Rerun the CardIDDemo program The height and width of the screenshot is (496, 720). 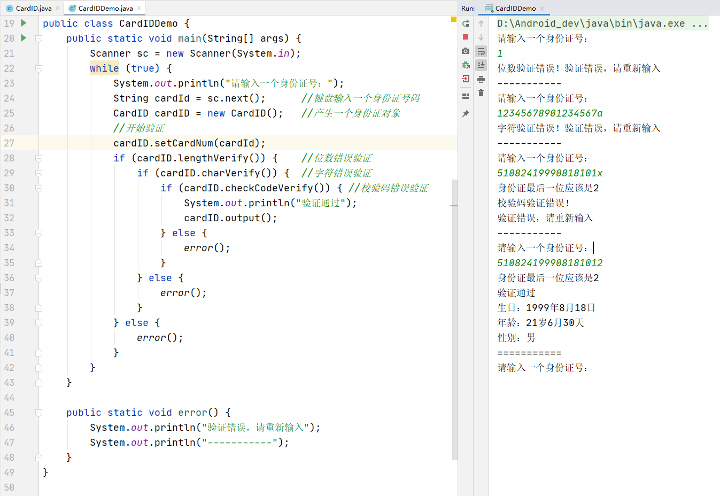[x=466, y=24]
